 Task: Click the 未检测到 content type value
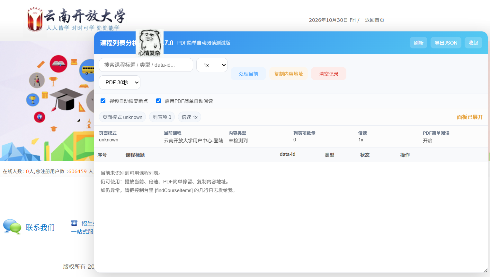pos(238,140)
